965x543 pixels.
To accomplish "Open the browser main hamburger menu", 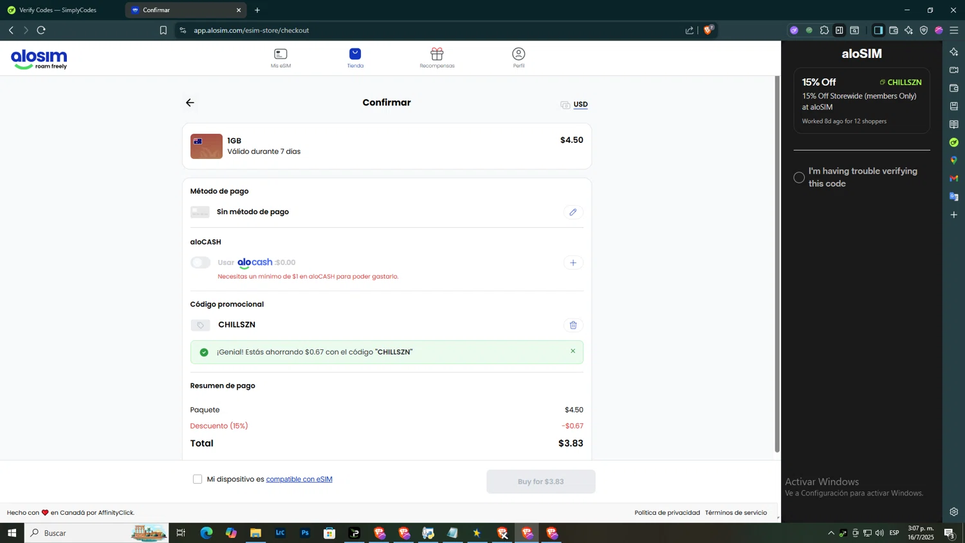I will (954, 30).
